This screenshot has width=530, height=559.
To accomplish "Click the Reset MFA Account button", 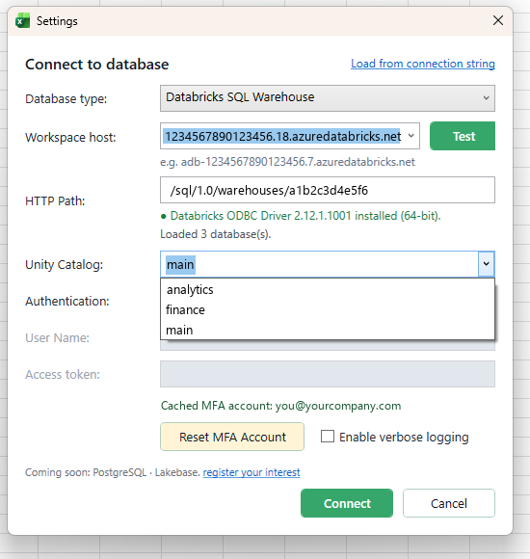I will coord(232,437).
